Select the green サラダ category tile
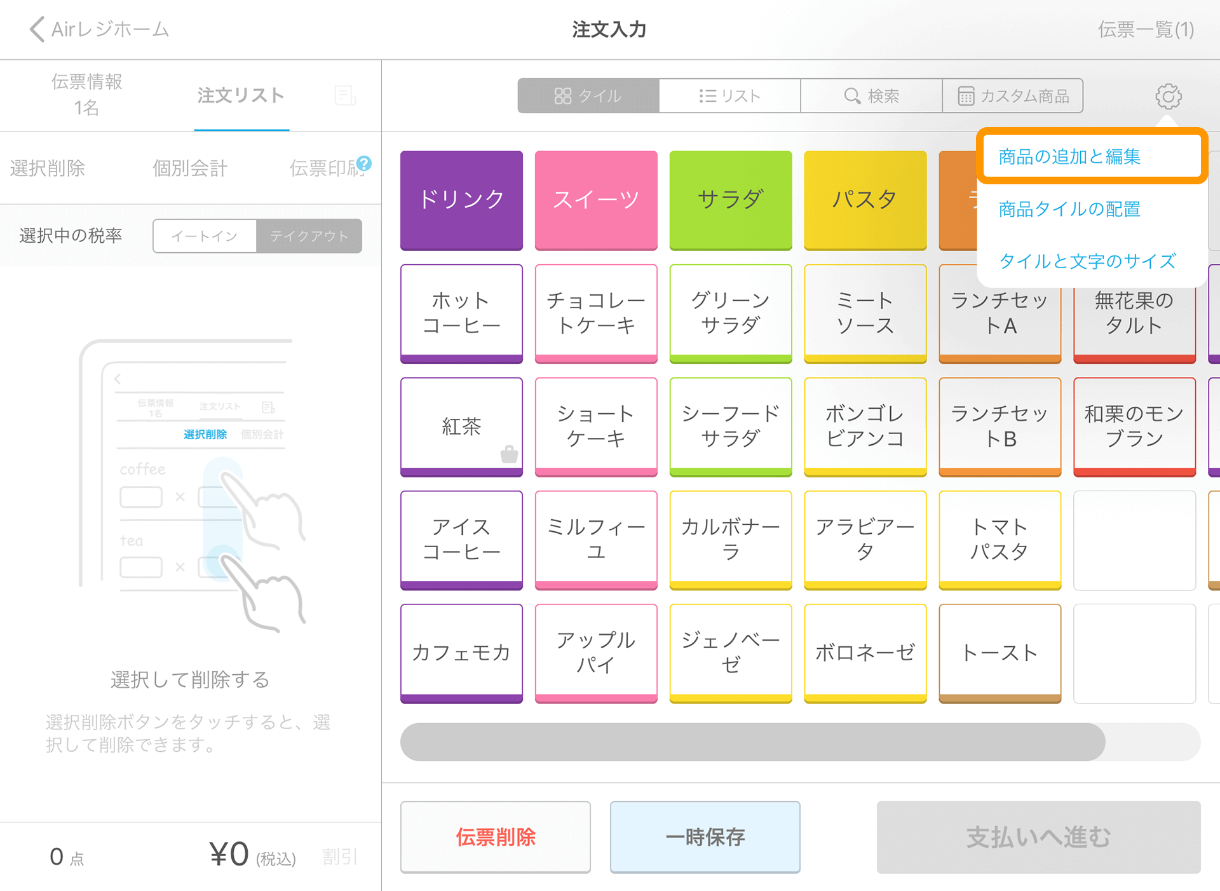The height and width of the screenshot is (891, 1220). (x=731, y=200)
